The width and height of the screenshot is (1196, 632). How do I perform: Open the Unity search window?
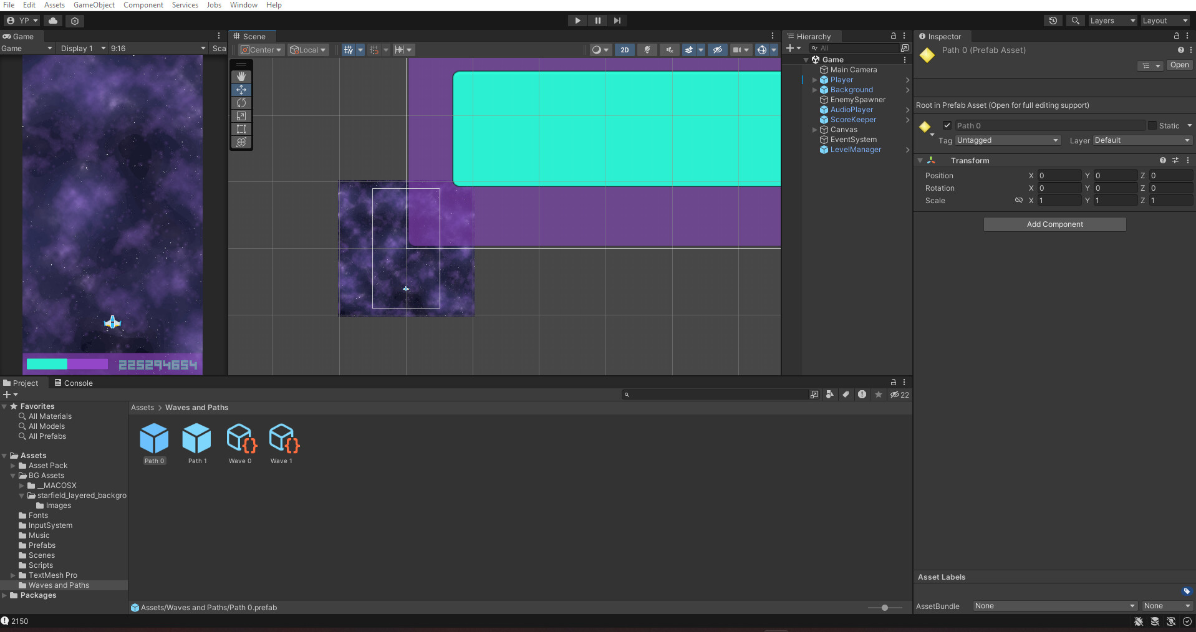(x=1074, y=21)
